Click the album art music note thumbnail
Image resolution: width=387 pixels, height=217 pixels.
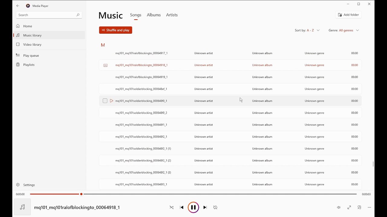tap(22, 207)
